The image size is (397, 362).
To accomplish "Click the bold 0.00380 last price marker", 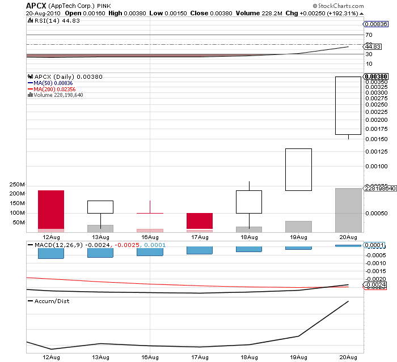I will [375, 76].
